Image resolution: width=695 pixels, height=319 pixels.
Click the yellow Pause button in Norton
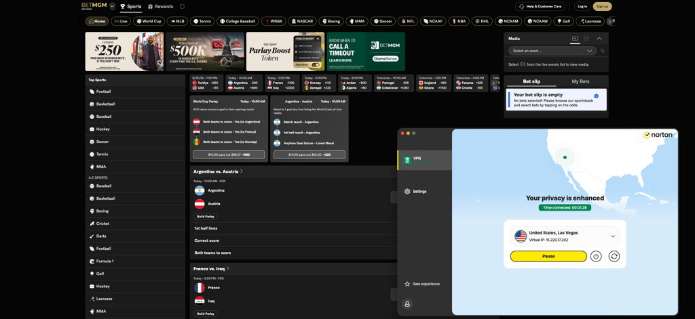pyautogui.click(x=548, y=256)
